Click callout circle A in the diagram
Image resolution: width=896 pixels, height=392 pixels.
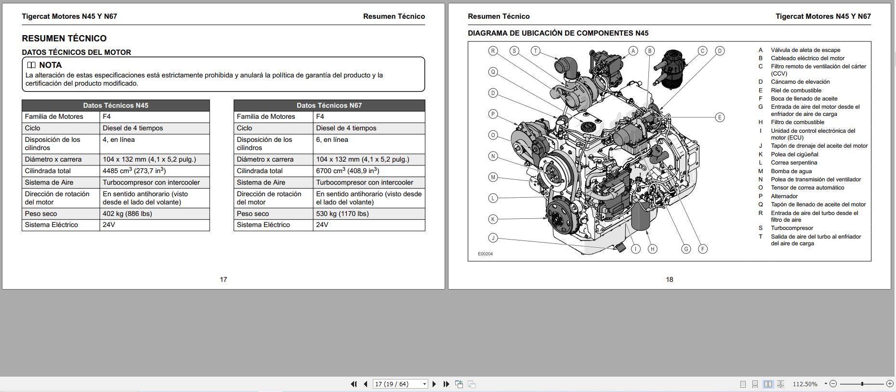pyautogui.click(x=633, y=51)
